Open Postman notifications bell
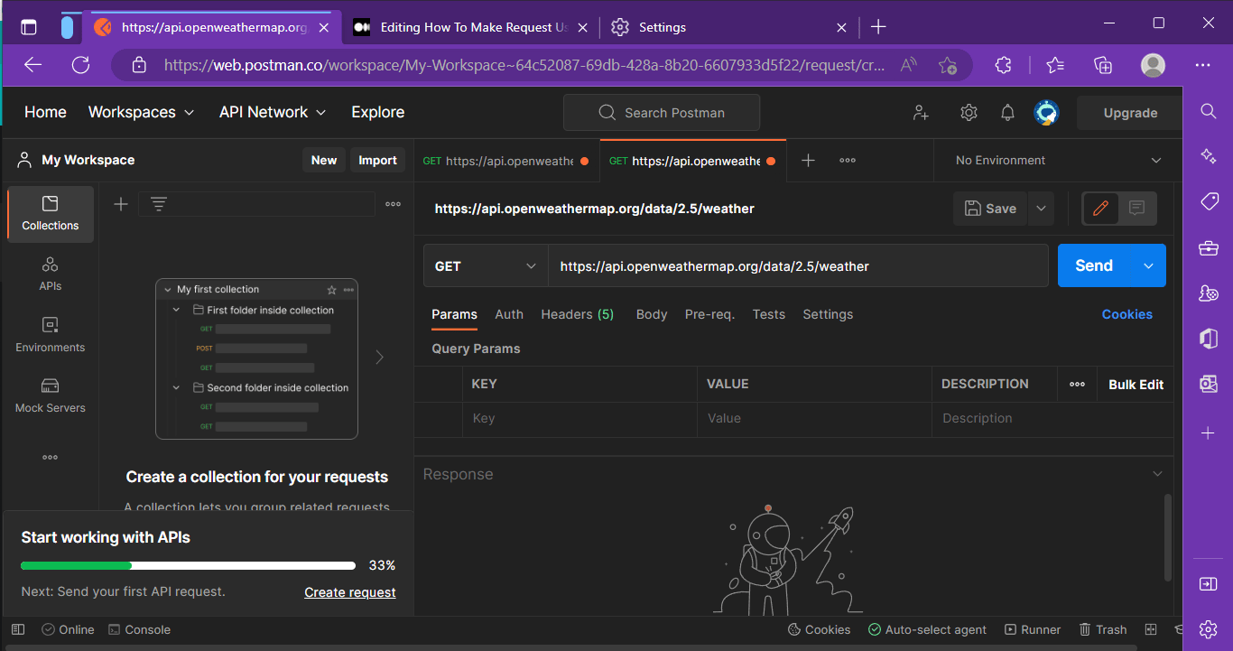 pos(1008,113)
